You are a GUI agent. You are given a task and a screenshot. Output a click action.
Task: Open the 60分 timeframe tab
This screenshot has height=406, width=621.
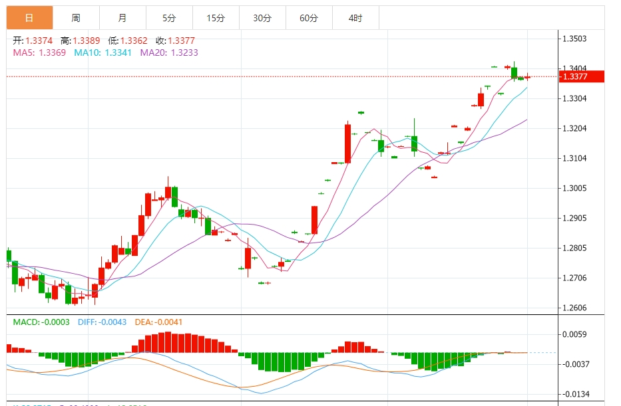tap(309, 18)
